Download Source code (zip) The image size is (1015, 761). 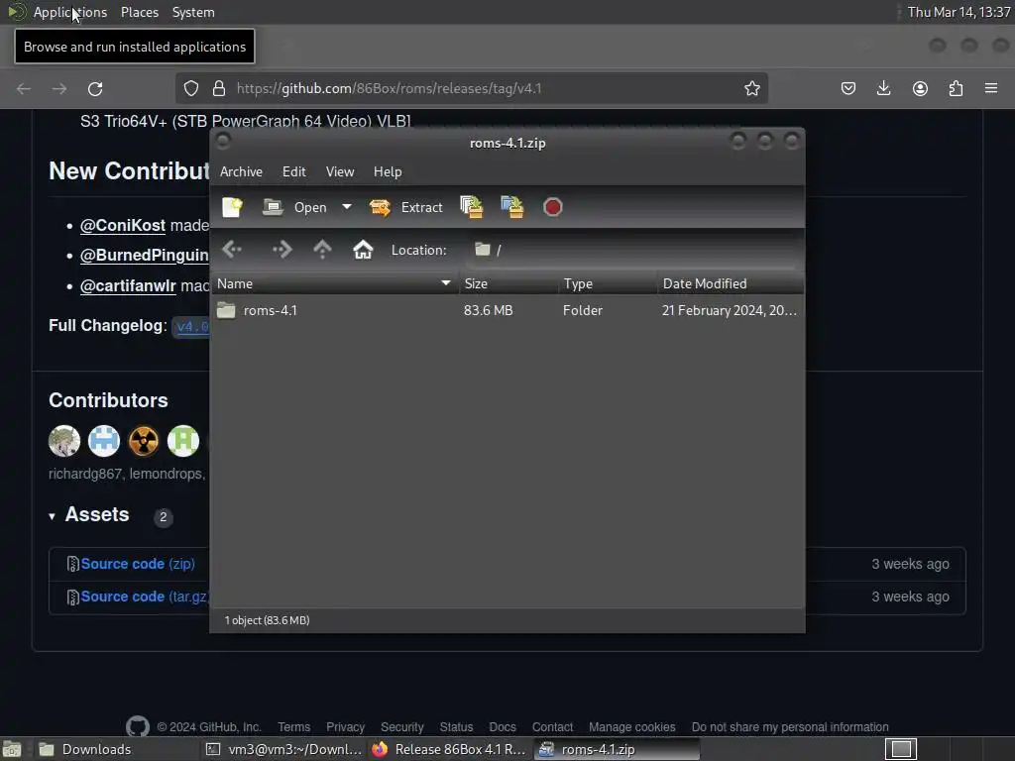[138, 564]
